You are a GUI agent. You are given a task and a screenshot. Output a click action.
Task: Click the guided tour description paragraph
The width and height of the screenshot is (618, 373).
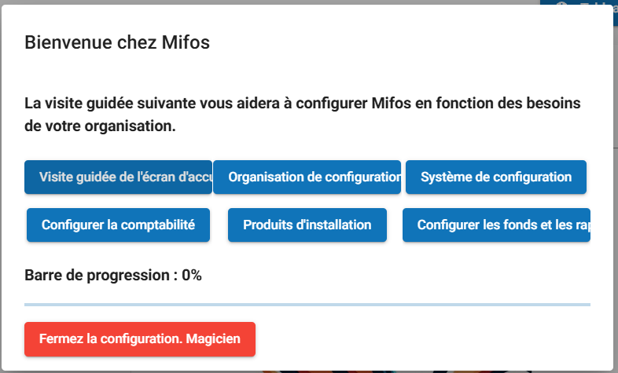302,115
